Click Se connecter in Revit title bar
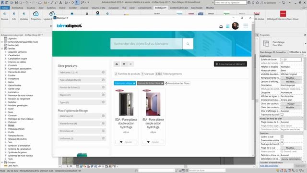Viewport: 307px width, 173px height. point(270,2)
